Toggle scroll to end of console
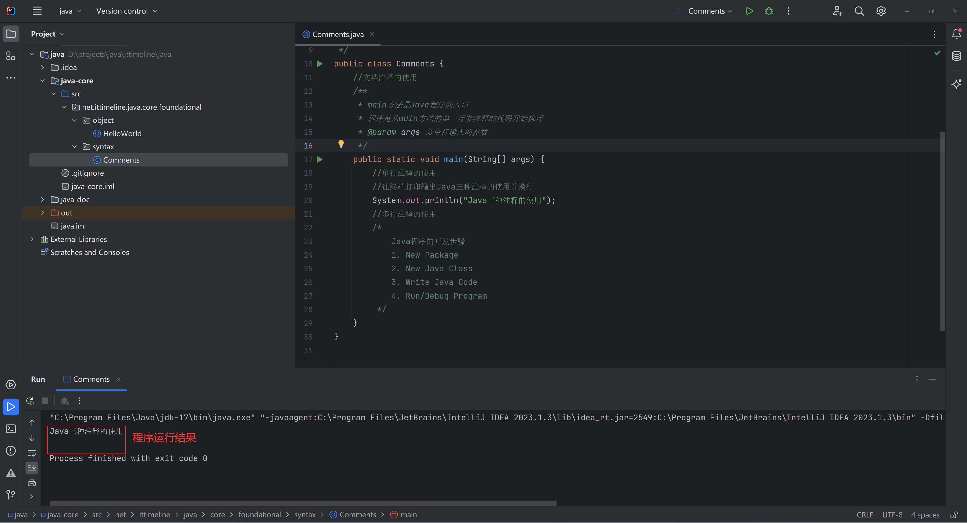This screenshot has width=967, height=523. (x=32, y=468)
